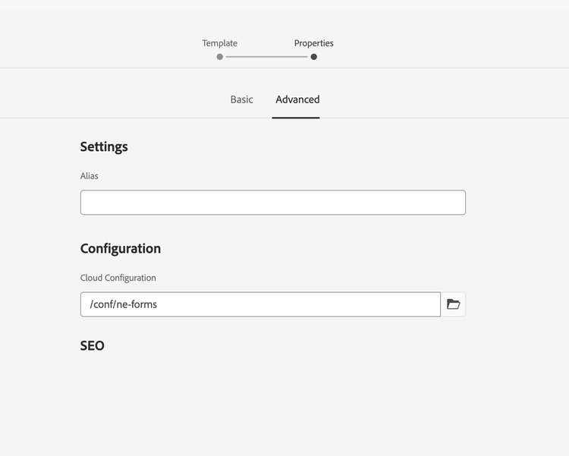
Task: Click the top header bar strip
Action: pos(284,5)
